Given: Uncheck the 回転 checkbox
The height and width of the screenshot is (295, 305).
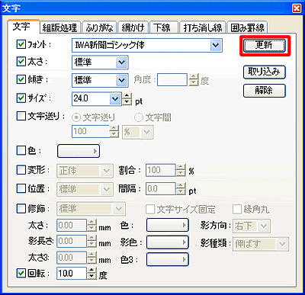Looking at the screenshot, I should (21, 274).
